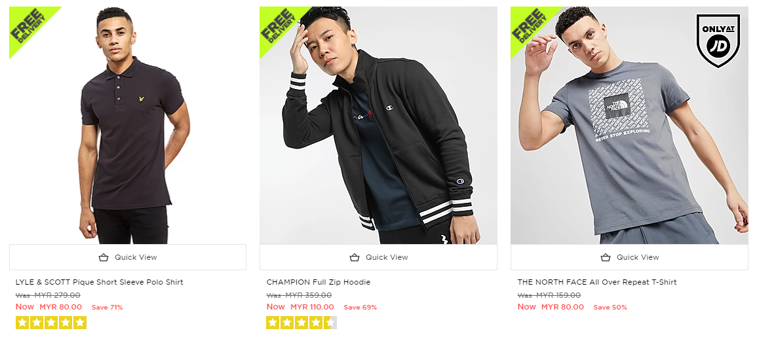Click basket icon under Lyle & Scott polo
Screen dimensions: 757x337
[104, 257]
